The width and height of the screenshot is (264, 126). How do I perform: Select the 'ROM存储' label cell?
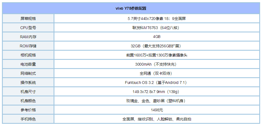pos(28,46)
